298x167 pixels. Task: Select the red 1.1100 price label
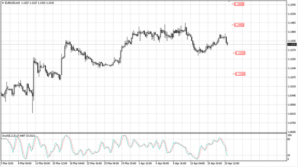(240, 74)
